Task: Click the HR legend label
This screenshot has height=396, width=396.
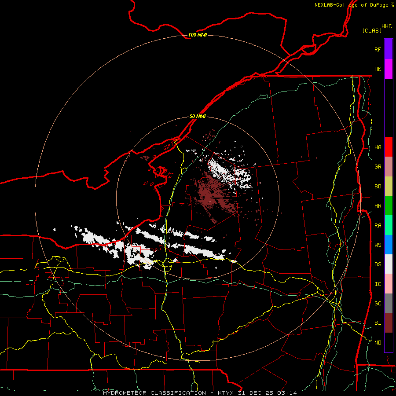Action: (378, 206)
